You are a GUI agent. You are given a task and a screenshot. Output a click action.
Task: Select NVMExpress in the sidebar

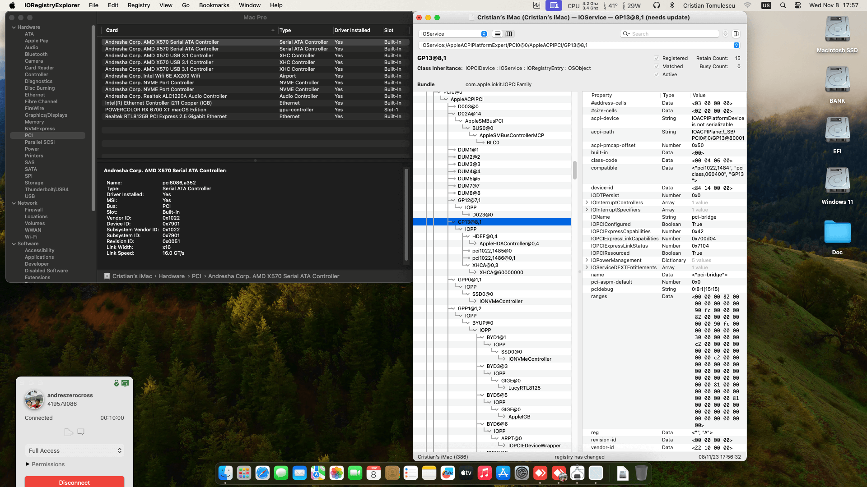[40, 129]
